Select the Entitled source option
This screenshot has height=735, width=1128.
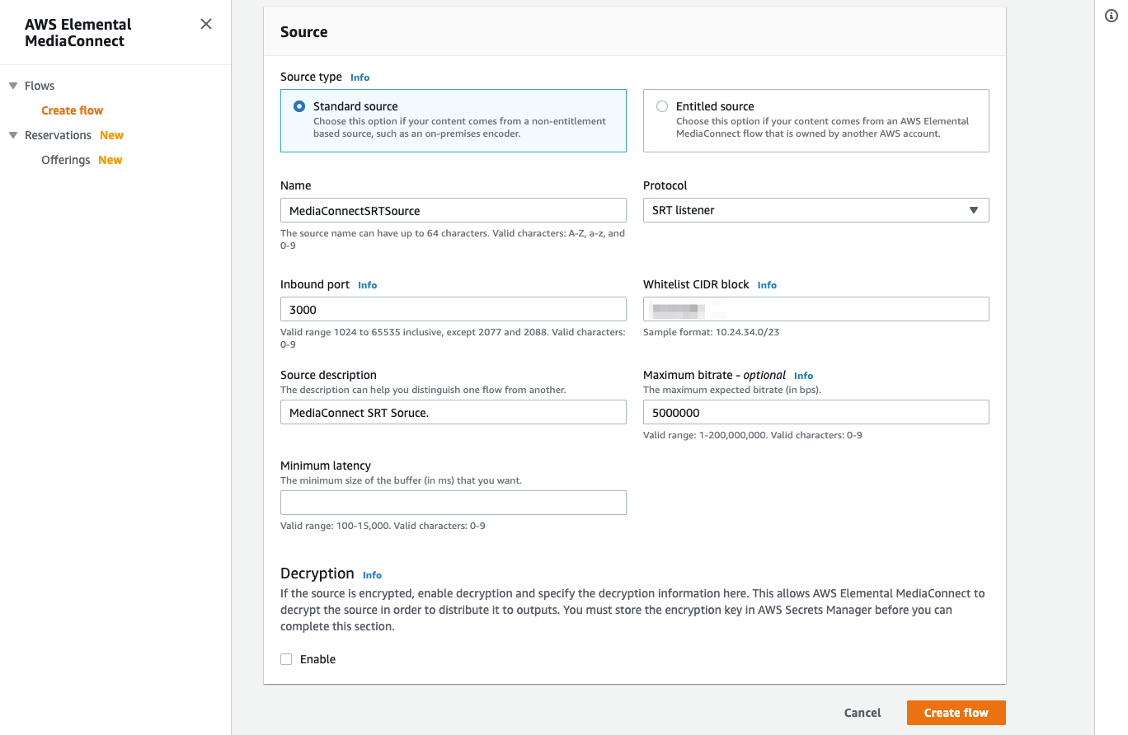661,106
